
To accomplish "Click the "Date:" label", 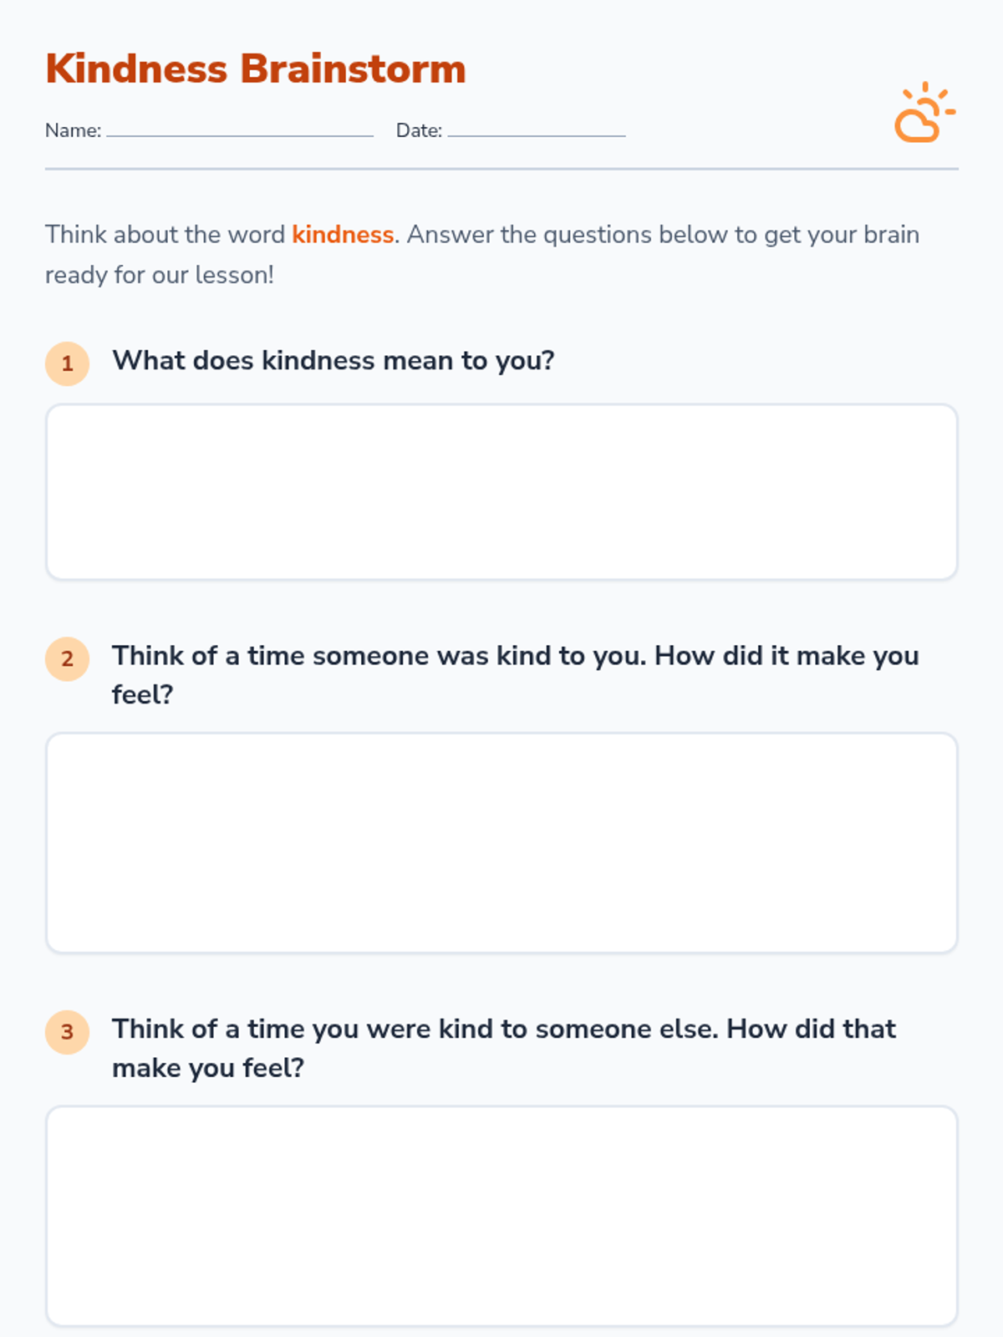I will click(x=419, y=130).
